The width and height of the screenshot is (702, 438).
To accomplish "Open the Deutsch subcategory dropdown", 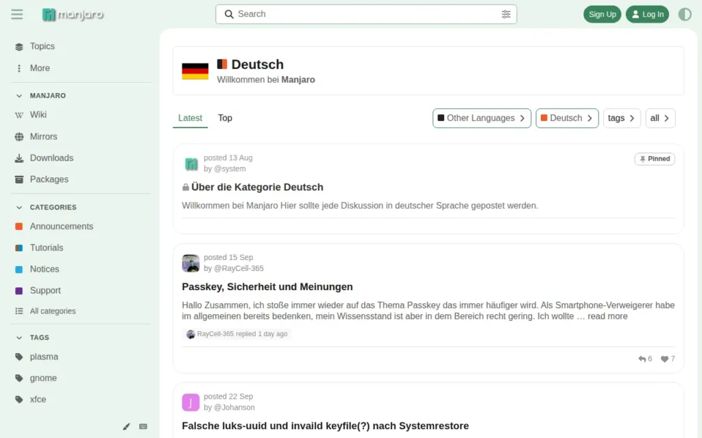I will (x=567, y=118).
